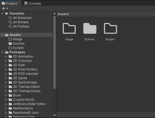Expand the 2D Pixel Perfect package
Screen dimensions: 155x118
click(6, 69)
